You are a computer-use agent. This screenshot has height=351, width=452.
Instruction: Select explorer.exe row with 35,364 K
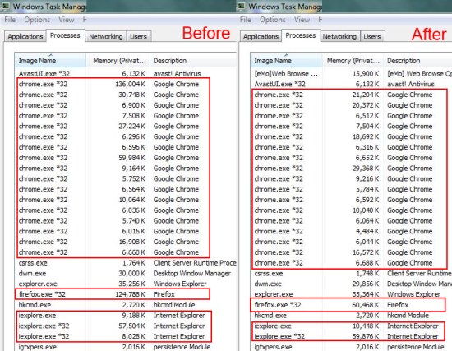pos(351,294)
